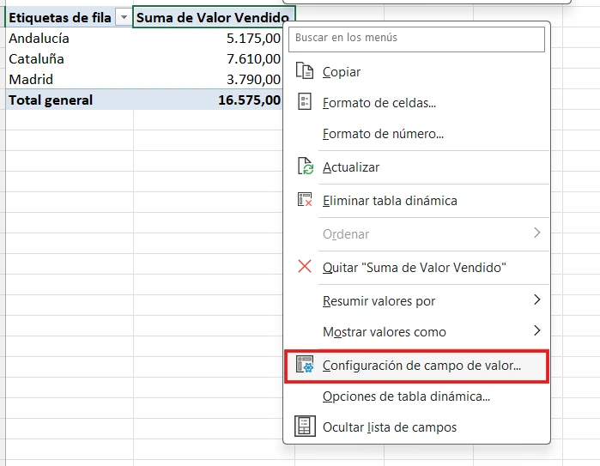Expand the Ordenar submenu arrow
This screenshot has width=600, height=466.
click(536, 233)
